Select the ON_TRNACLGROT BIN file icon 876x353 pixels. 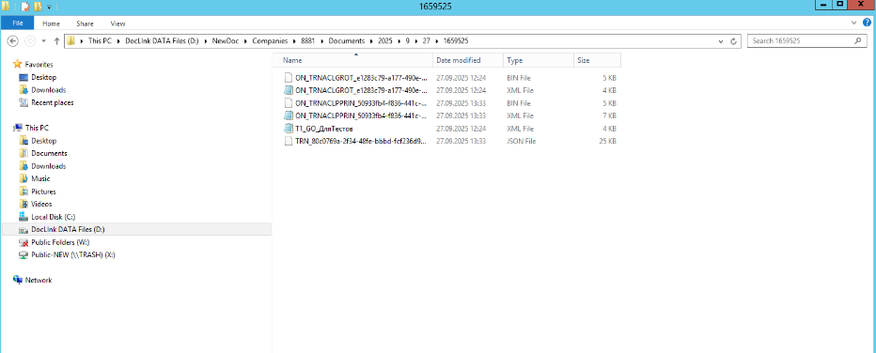coord(289,78)
